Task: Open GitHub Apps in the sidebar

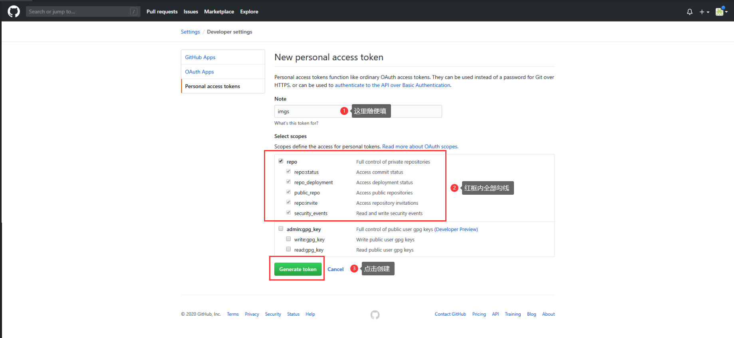Action: pos(200,57)
